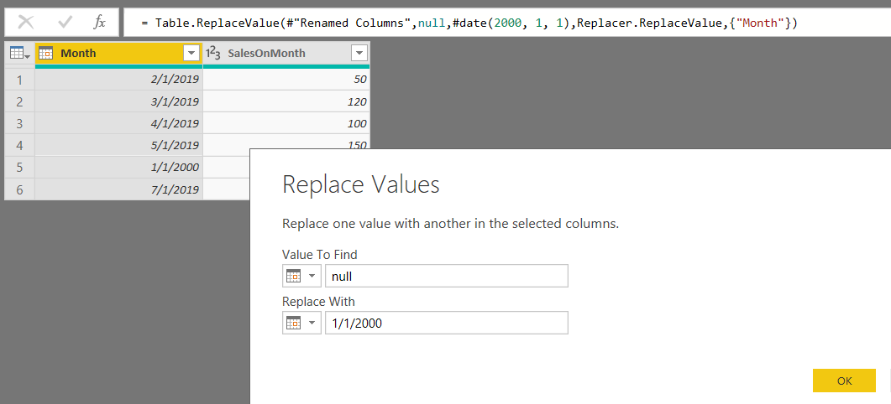
Task: Select the SalesOnMonth cell with 100
Action: 286,124
